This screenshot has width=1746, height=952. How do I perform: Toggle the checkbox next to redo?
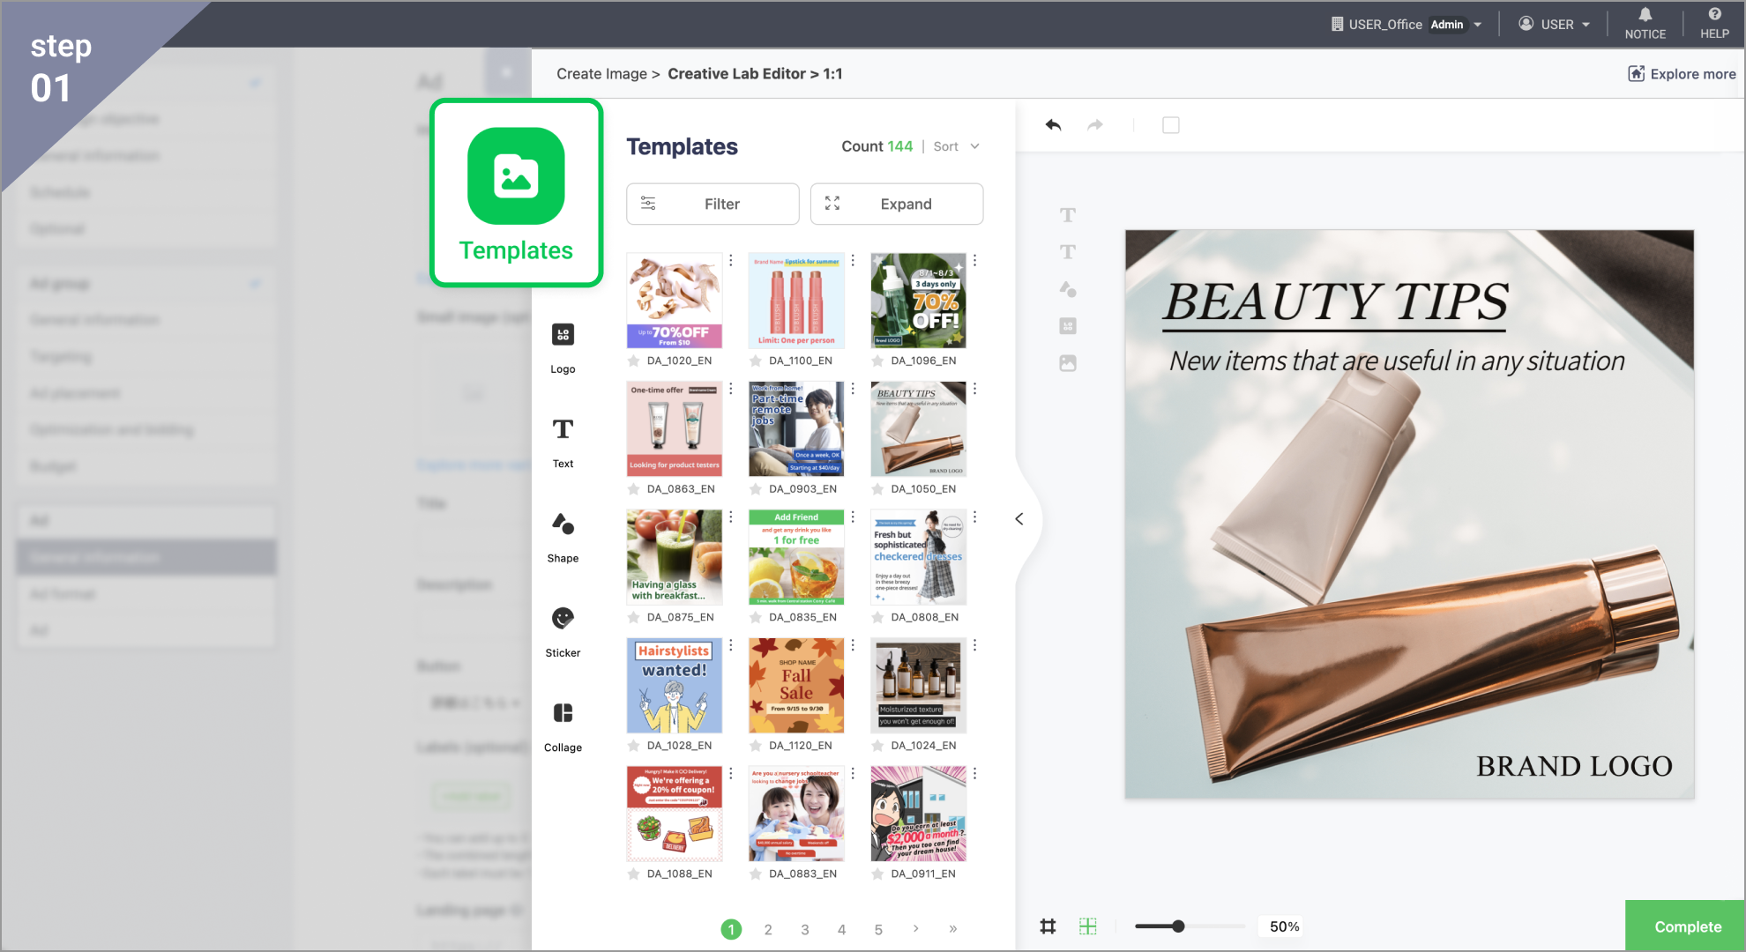(x=1170, y=125)
